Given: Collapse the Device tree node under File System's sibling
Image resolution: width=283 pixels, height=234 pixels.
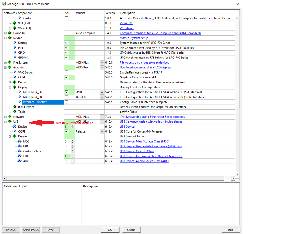Looking at the screenshot, I should coord(5,38).
